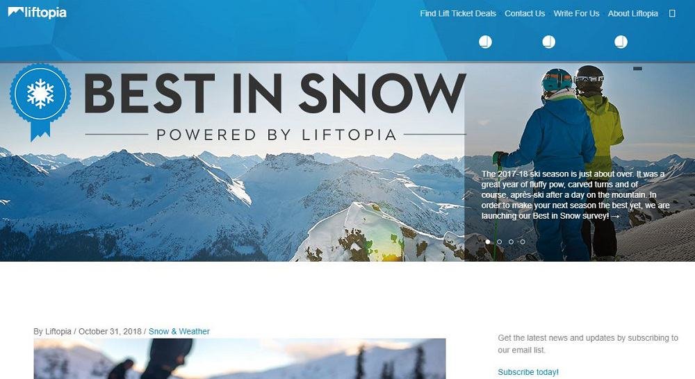The image size is (695, 379).
Task: Switch to the third slide dot
Action: [511, 242]
